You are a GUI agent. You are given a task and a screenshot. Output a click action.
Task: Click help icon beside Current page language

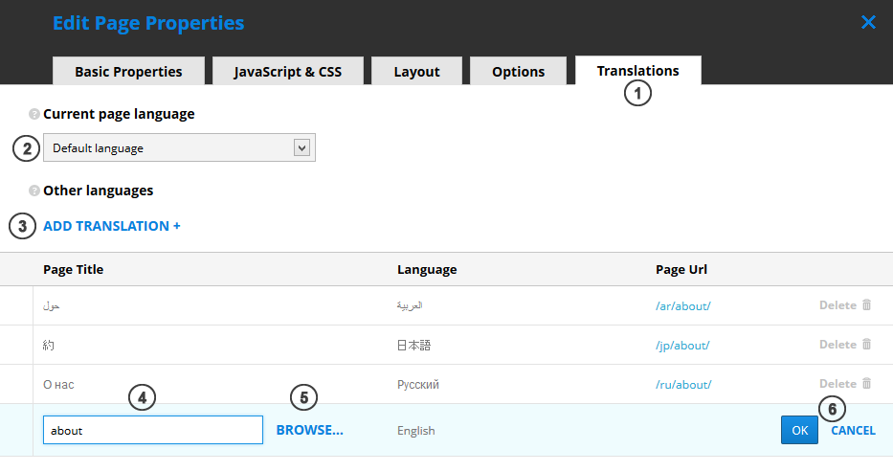(34, 114)
